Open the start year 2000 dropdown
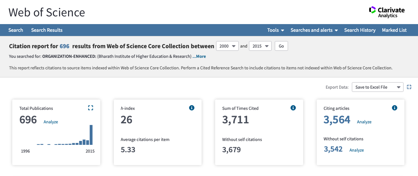The image size is (418, 176). coord(227,46)
